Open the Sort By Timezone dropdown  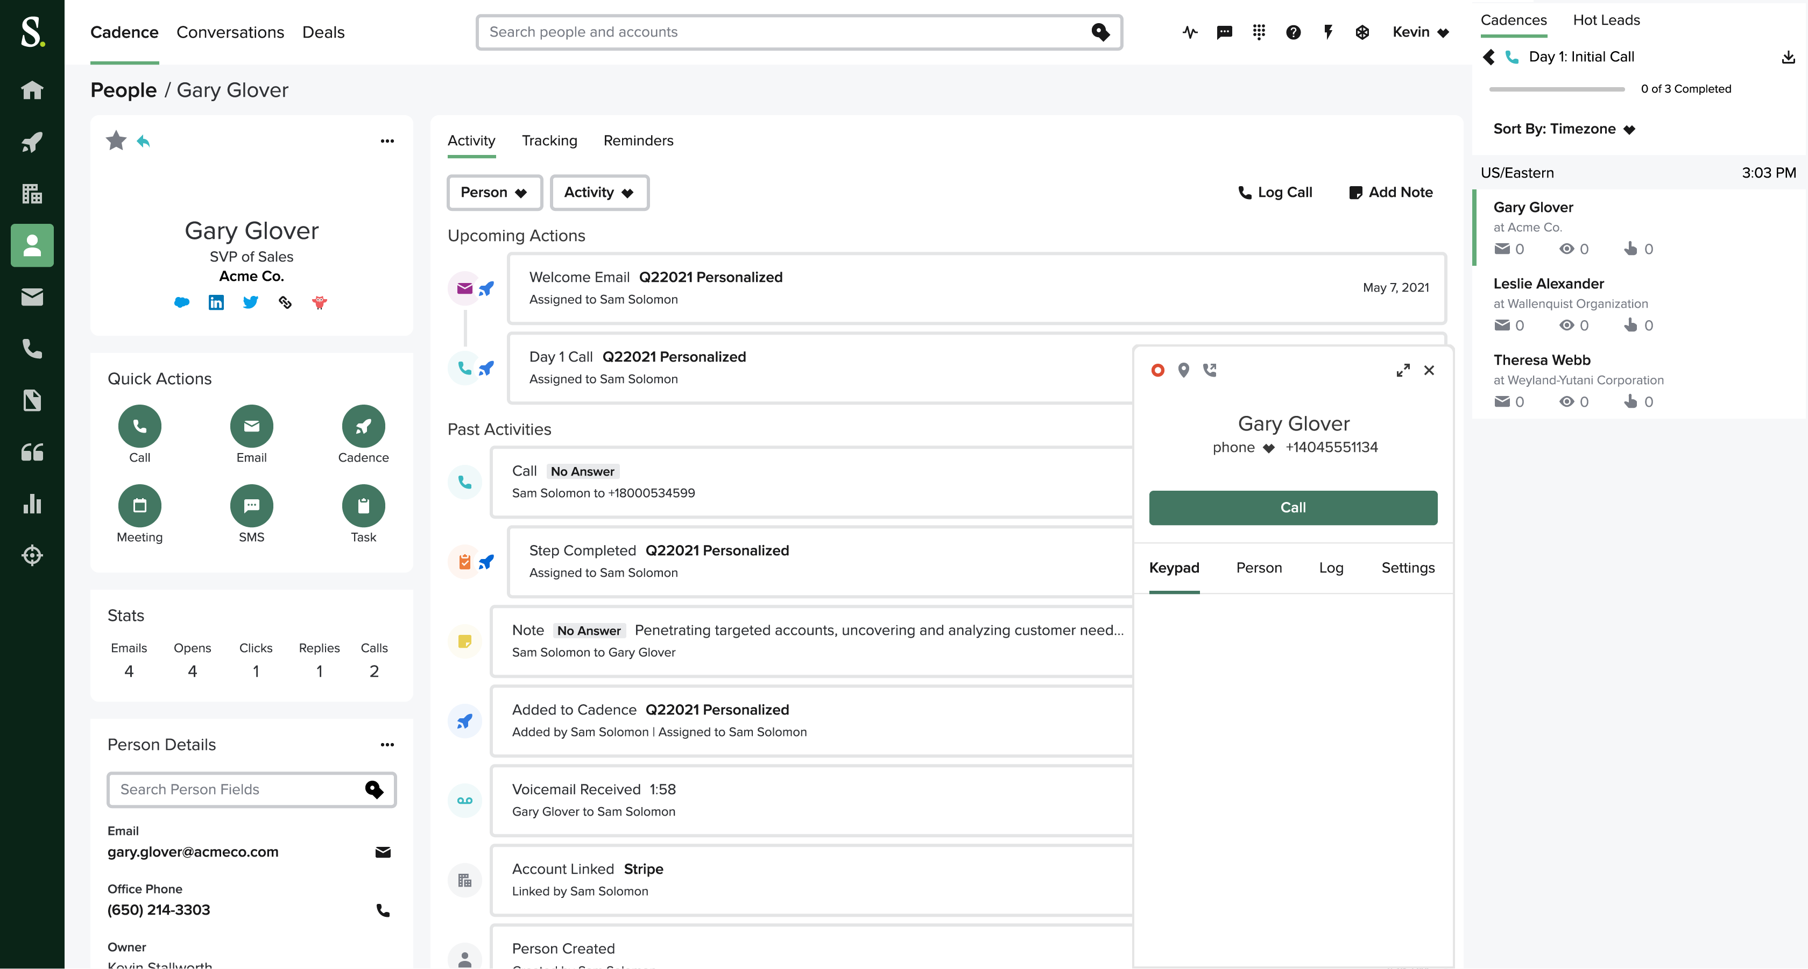click(1564, 129)
